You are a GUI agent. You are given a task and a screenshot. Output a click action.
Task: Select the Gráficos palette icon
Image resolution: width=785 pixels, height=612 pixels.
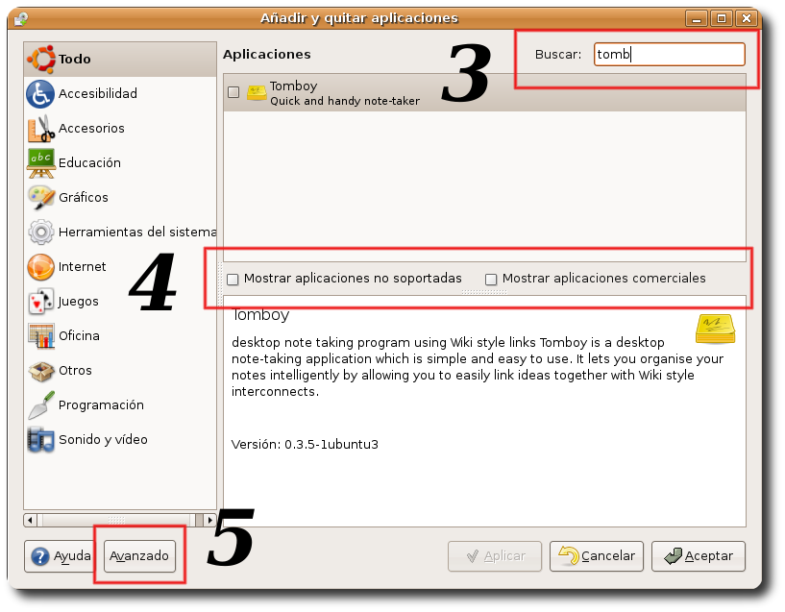coord(40,197)
